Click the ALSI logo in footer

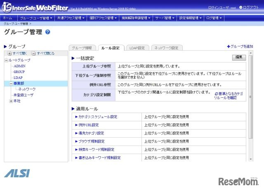(17, 173)
